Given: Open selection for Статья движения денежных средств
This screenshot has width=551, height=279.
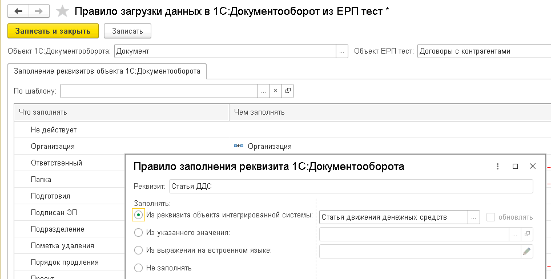Looking at the screenshot, I should pos(473,217).
